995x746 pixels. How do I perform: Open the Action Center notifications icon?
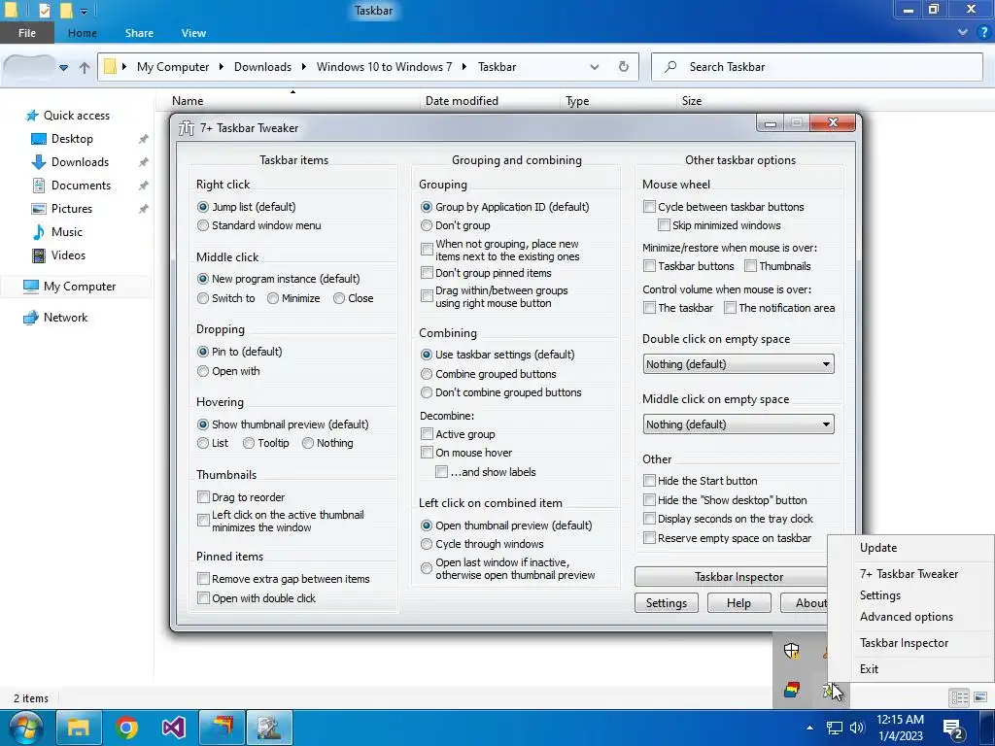[x=953, y=729]
